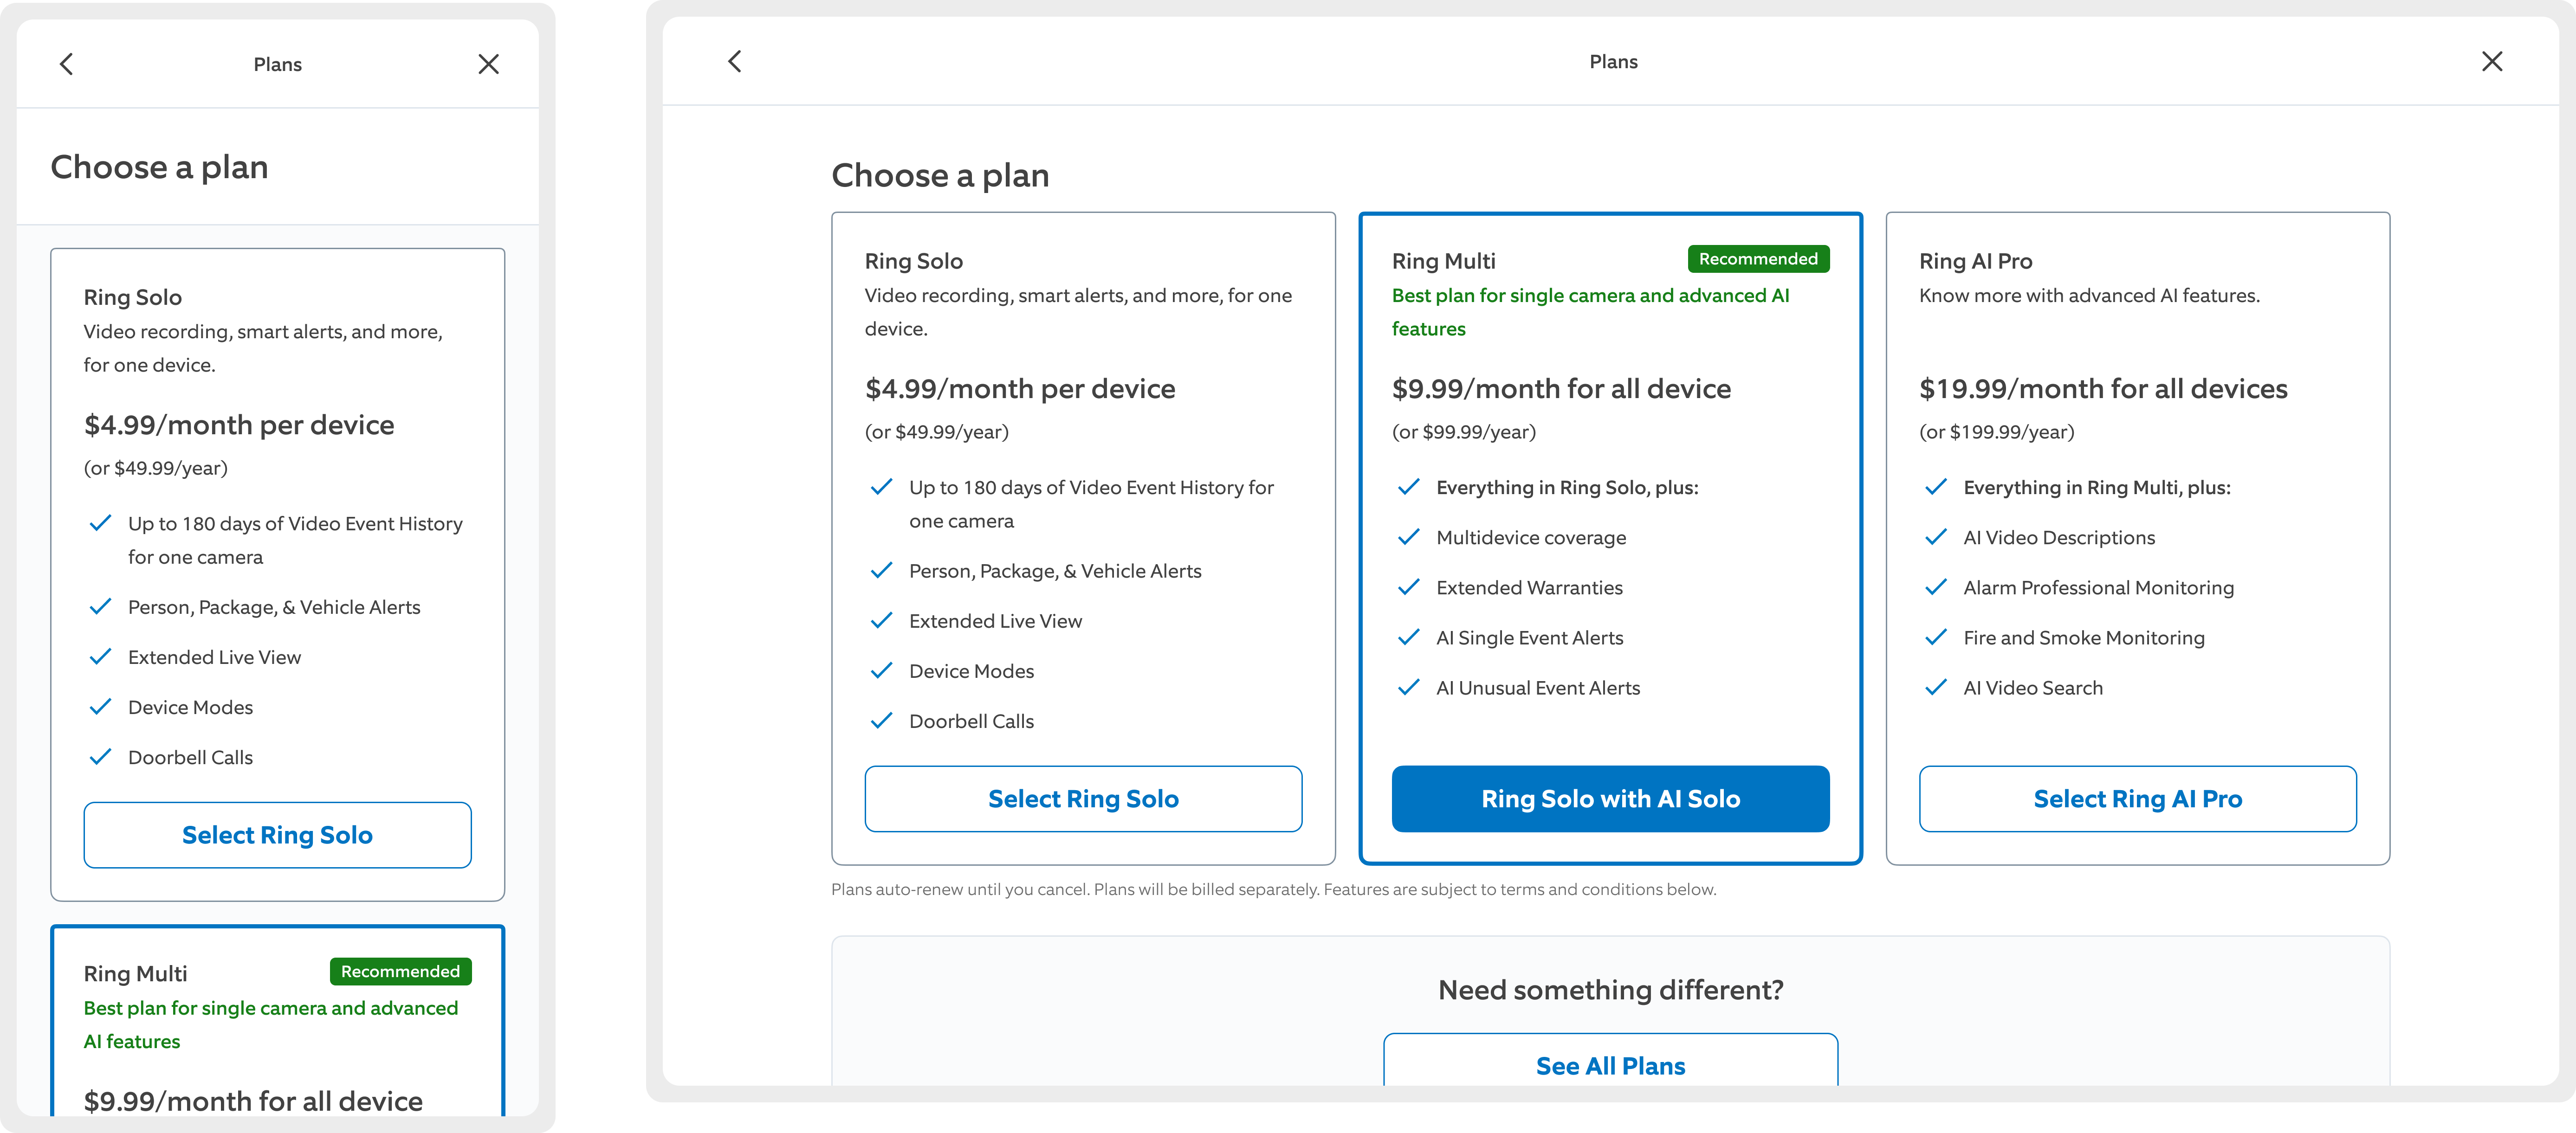Viewport: 2576px width, 1133px height.
Task: Click checkmark beside Everything in Ring Multi, plus
Action: pos(1935,487)
